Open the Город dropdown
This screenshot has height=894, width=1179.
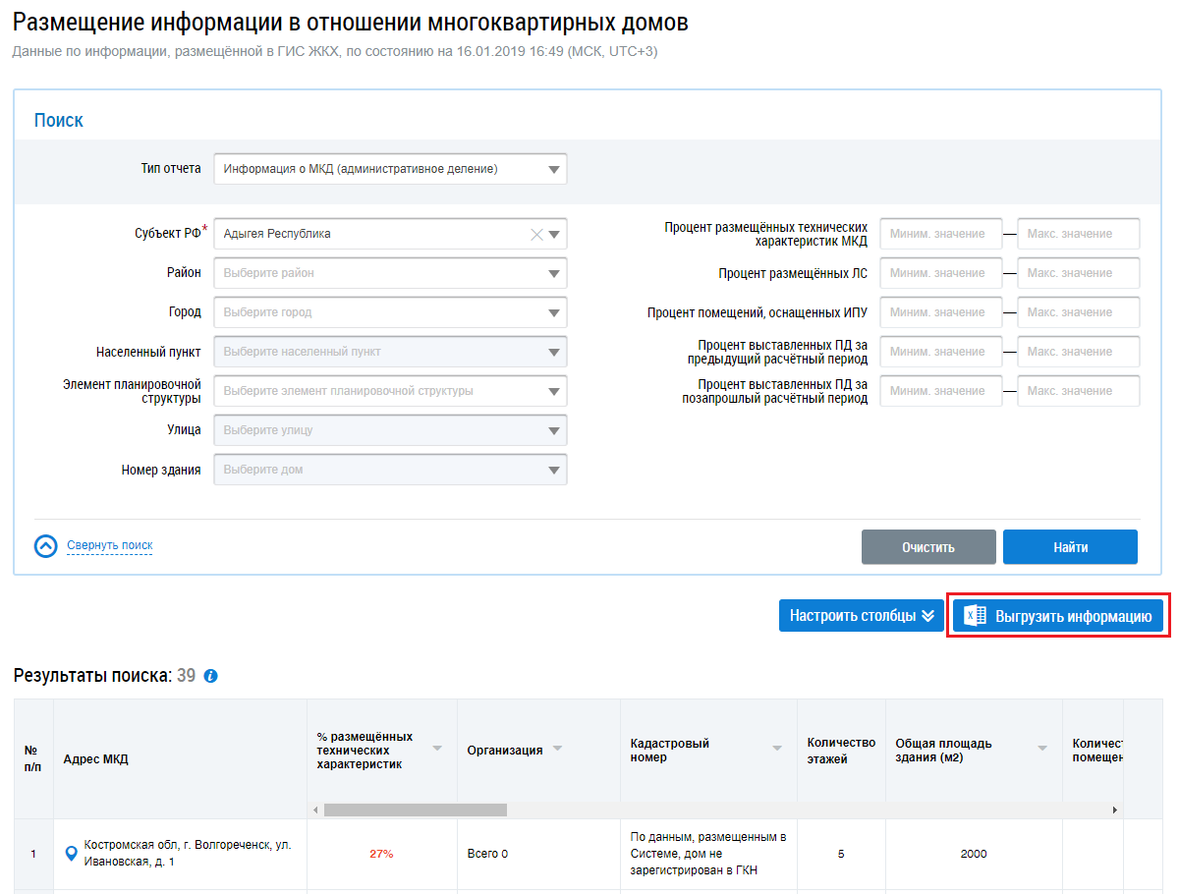point(390,312)
